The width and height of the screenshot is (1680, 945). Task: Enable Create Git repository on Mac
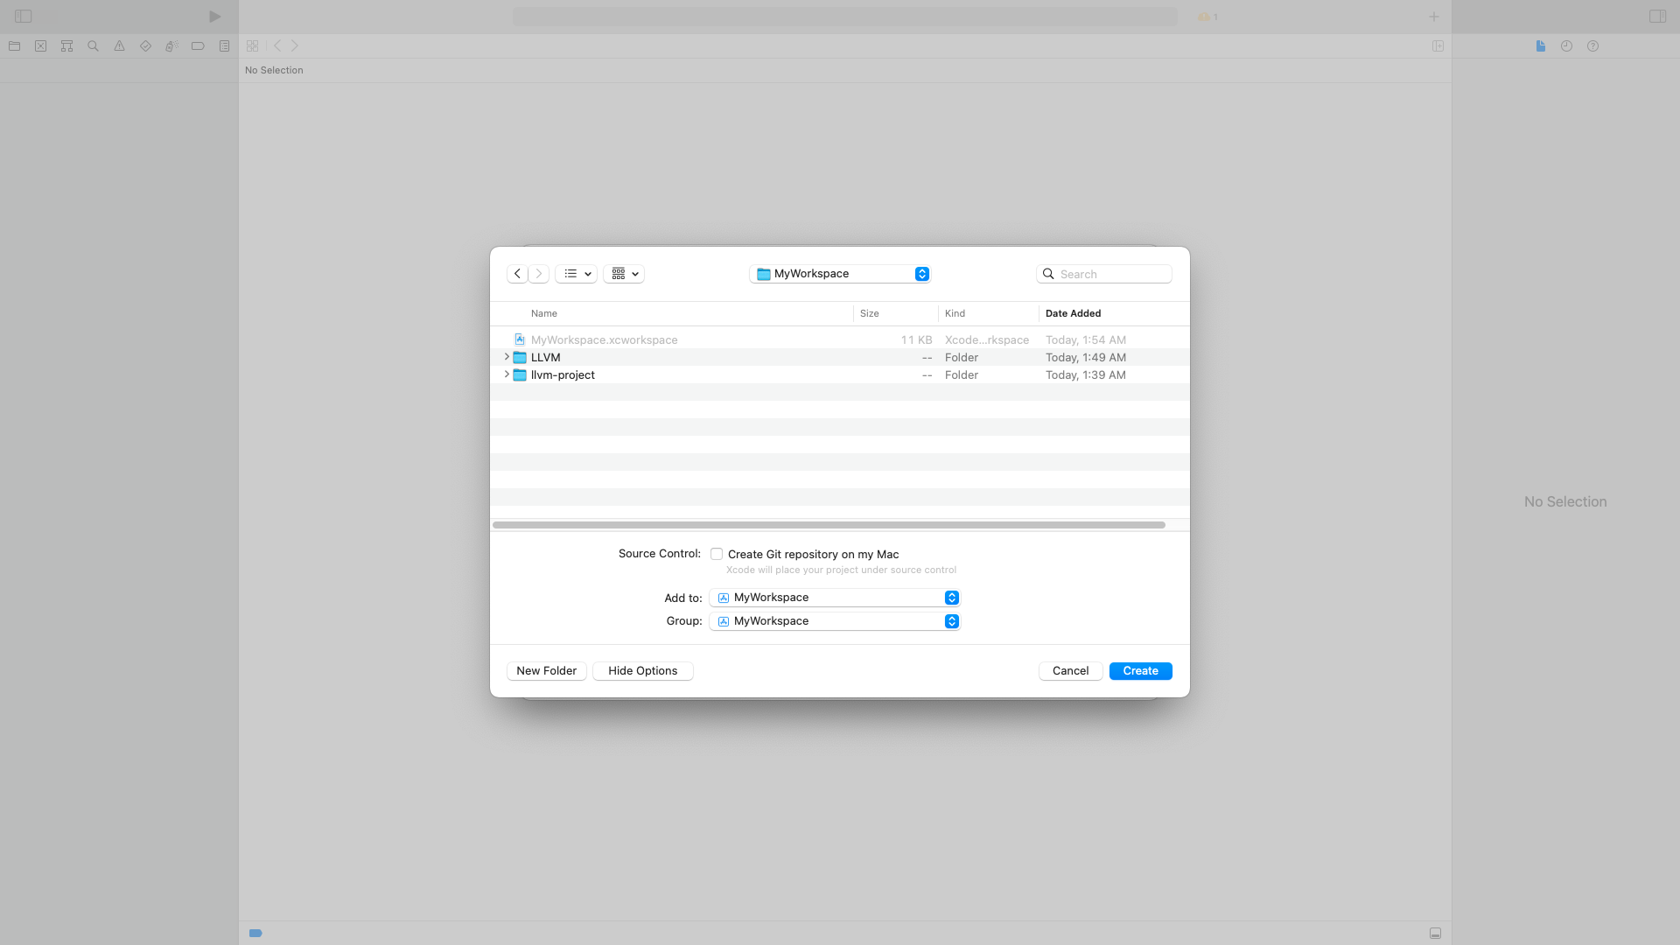tap(717, 554)
